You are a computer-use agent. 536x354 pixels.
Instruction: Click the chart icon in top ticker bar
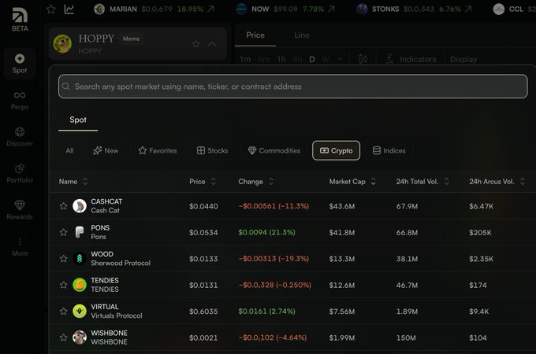pos(69,9)
